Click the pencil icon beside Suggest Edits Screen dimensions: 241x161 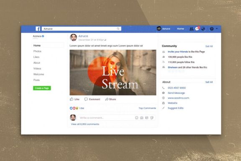(163, 108)
